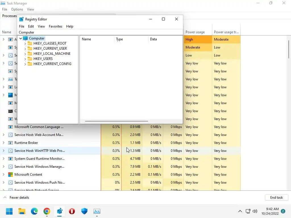Expand System Guard Runtime Monitor row
This screenshot has width=291, height=218.
pos(3,159)
